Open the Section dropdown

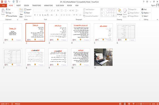tap(28, 16)
